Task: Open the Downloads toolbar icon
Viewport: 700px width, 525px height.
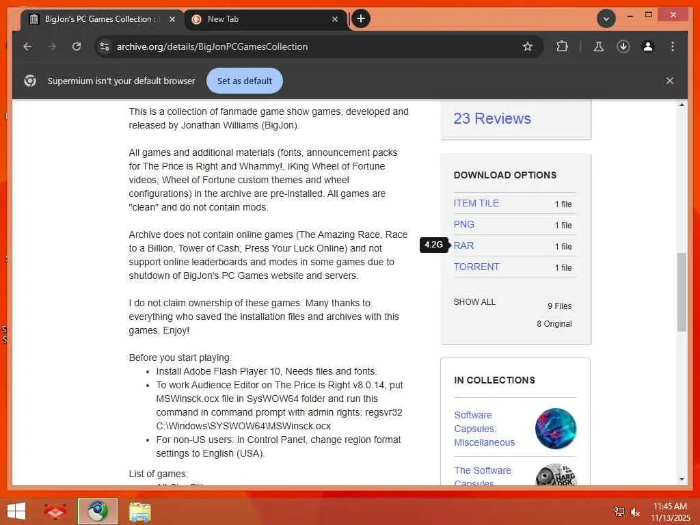Action: click(x=623, y=46)
